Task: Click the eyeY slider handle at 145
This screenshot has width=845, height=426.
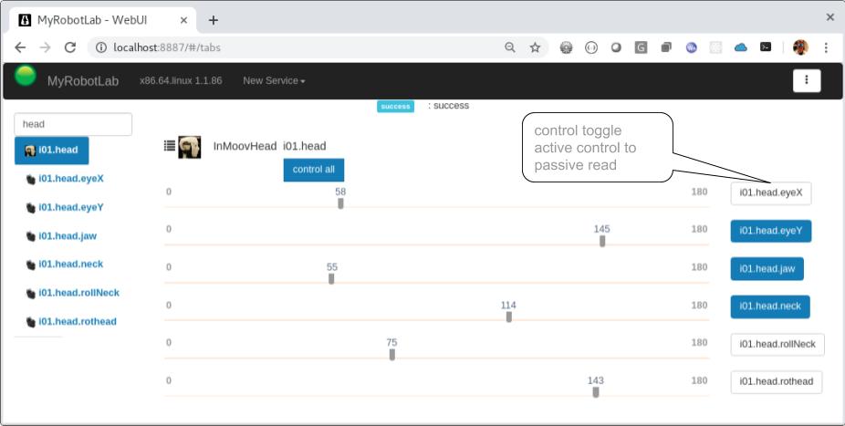Action: coord(602,241)
